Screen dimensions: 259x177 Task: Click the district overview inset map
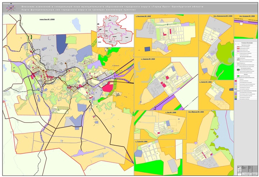tap(115, 31)
